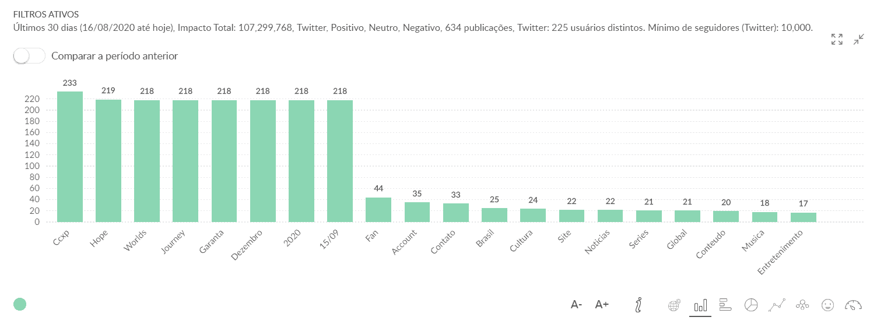This screenshot has height=331, width=877.
Task: Click the Entretenimento bar showing 17
Action: pos(803,217)
